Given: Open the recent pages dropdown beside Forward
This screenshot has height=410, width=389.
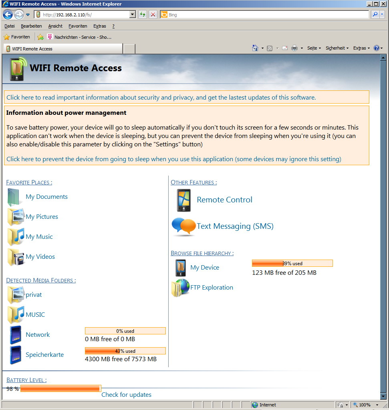Looking at the screenshot, I should pyautogui.click(x=28, y=15).
